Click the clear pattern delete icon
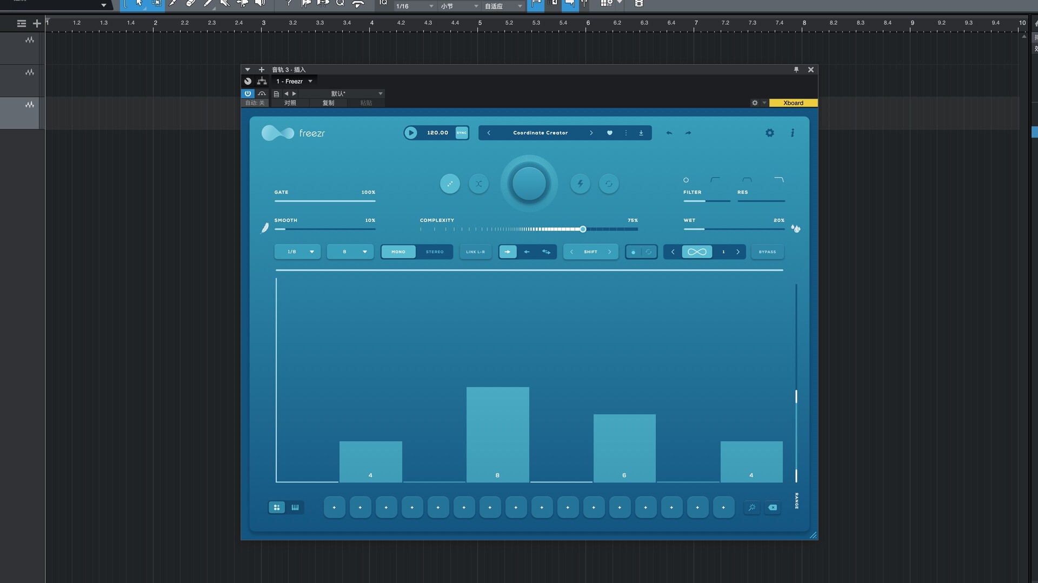 [x=773, y=507]
